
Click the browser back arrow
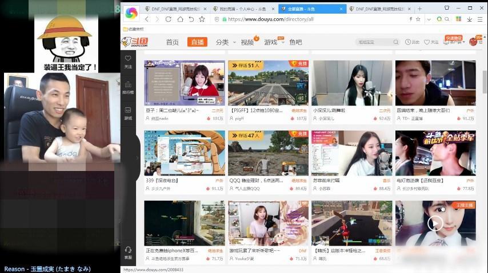tap(147, 19)
